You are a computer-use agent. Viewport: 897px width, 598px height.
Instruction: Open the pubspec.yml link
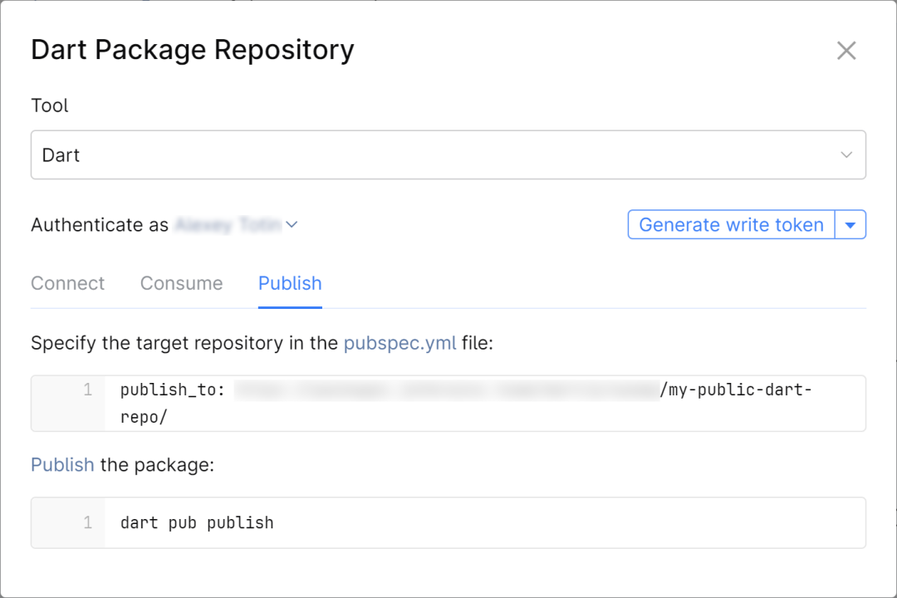point(399,343)
